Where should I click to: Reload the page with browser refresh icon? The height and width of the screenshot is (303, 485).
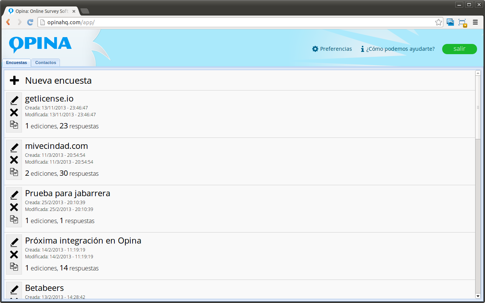(30, 22)
